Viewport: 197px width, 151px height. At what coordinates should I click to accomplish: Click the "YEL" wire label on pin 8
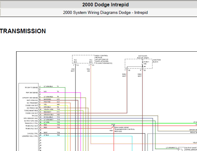coord(45,104)
